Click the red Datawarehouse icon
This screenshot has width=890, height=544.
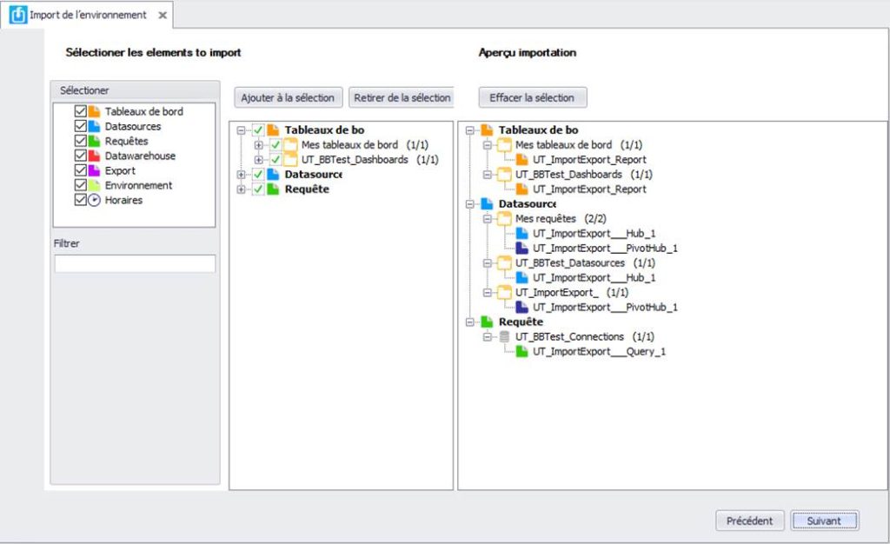pyautogui.click(x=94, y=156)
